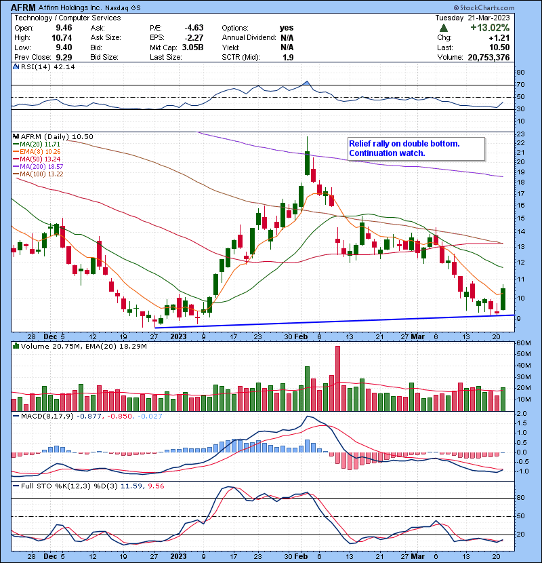Click the +13.02% percent change value

[x=490, y=28]
